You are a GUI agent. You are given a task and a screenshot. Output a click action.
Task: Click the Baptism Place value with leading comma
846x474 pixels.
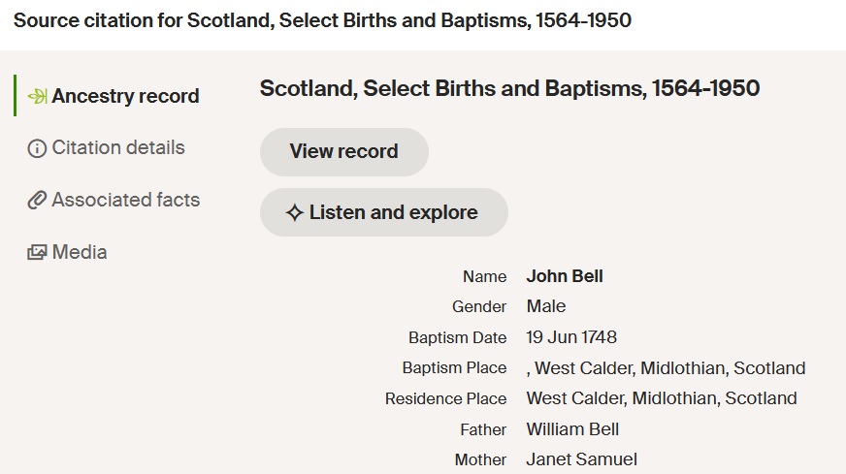coord(666,368)
